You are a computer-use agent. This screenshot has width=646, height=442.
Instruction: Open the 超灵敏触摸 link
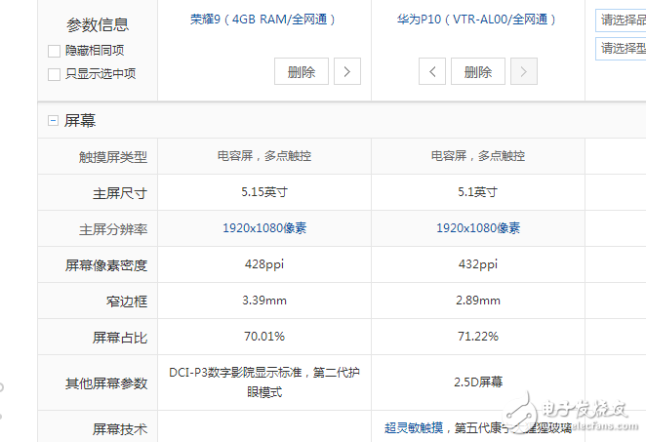pyautogui.click(x=414, y=428)
